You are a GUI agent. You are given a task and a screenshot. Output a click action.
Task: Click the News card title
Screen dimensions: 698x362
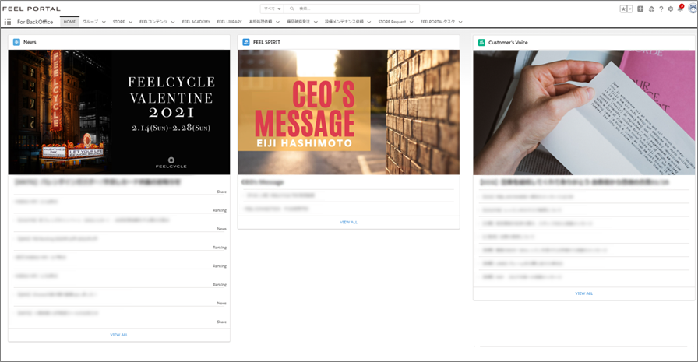tap(30, 42)
